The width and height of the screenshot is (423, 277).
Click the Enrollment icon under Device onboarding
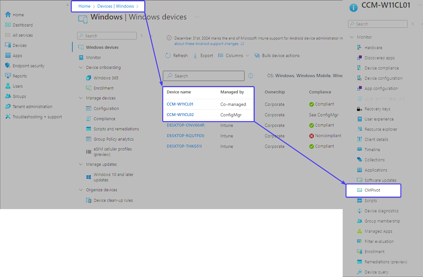click(89, 88)
